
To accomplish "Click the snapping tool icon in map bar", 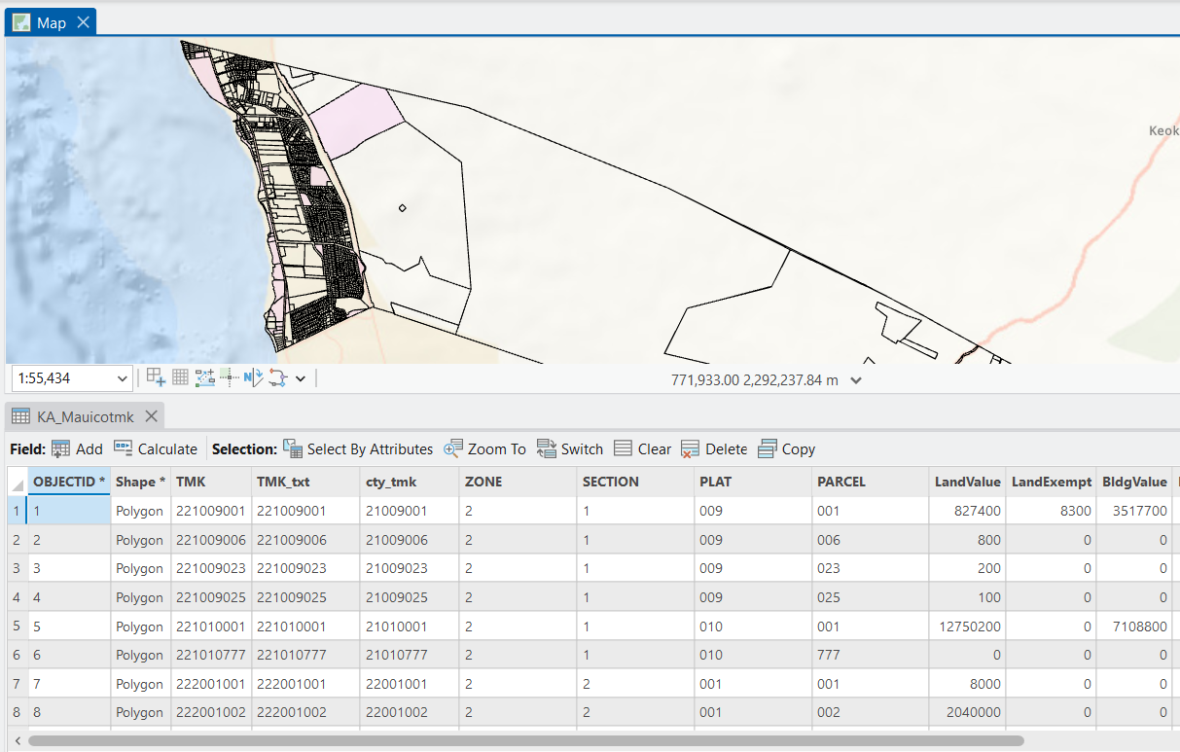I will 156,378.
